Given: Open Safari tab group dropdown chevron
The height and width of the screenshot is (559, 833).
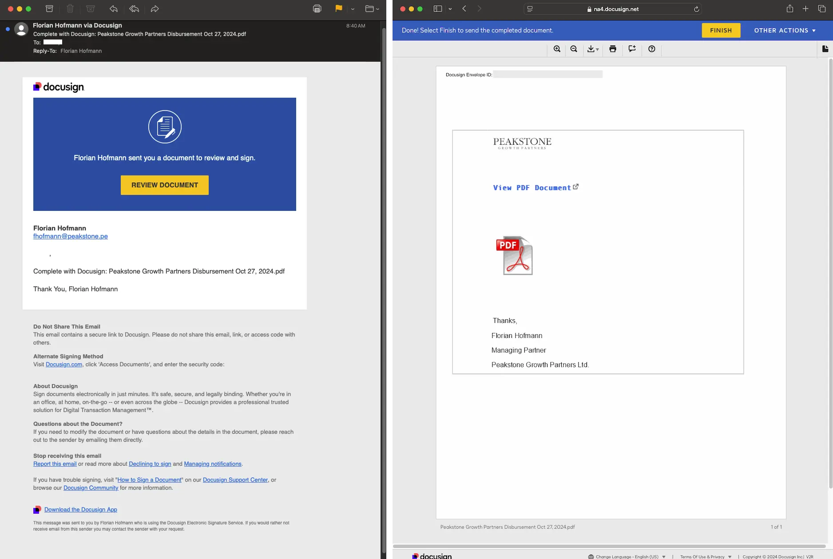Looking at the screenshot, I should tap(450, 9).
